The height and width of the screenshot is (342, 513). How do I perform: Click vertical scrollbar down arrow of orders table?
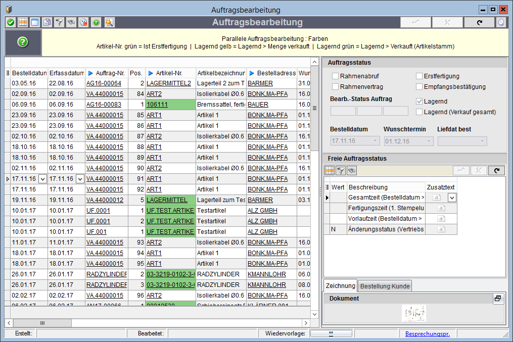pos(314,314)
